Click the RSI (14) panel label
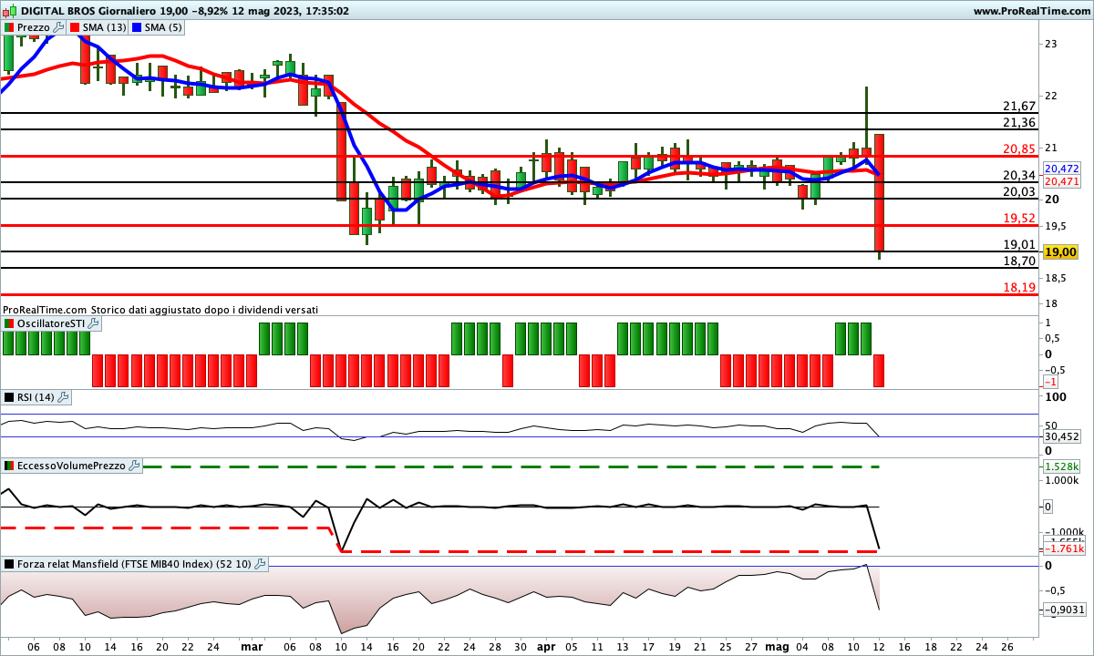Viewport: 1094px width, 656px height. [x=36, y=397]
